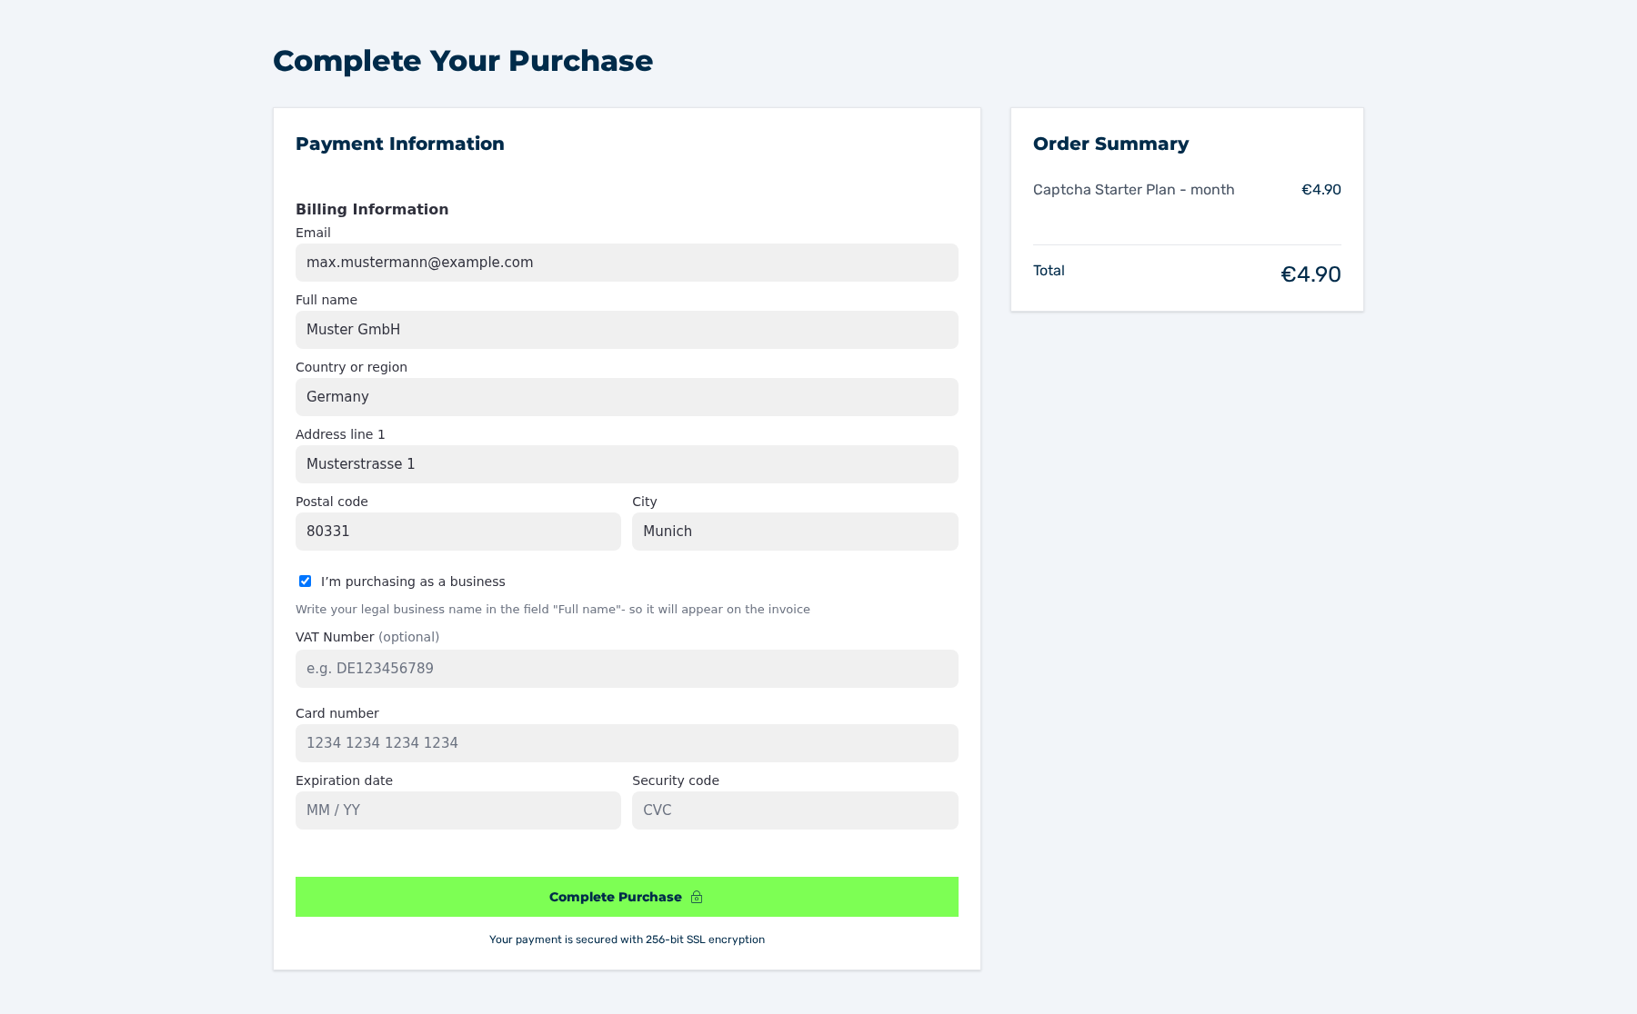Image resolution: width=1637 pixels, height=1014 pixels.
Task: Focus the Card number input
Action: point(627,743)
